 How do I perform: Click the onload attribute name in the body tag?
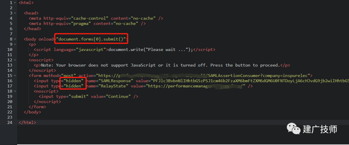click(x=46, y=39)
